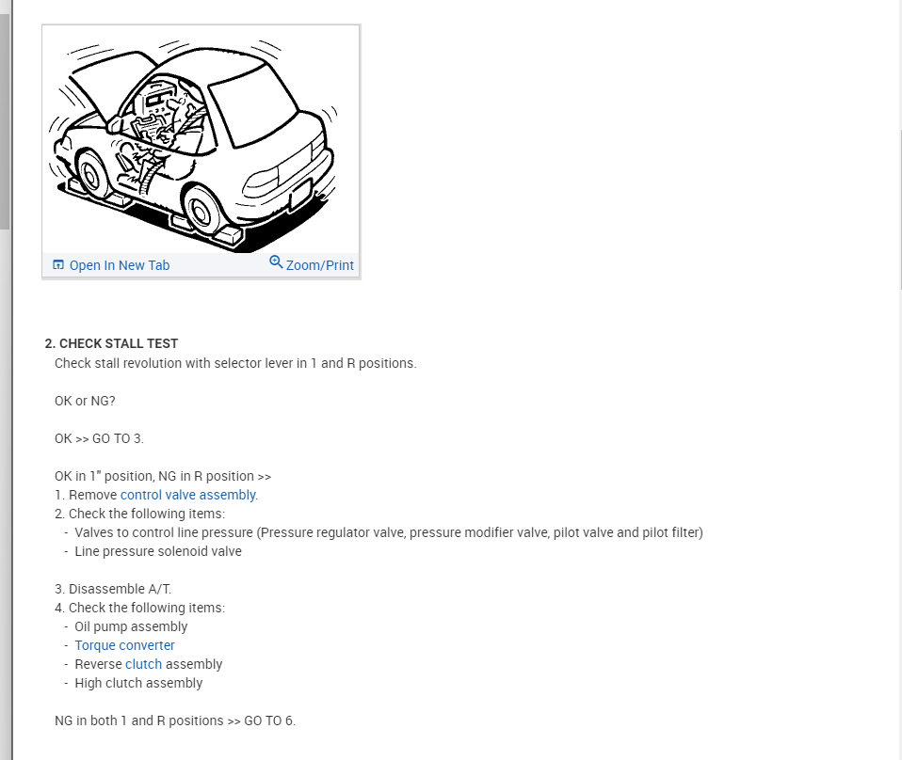Viewport: 902px width, 760px height.
Task: Click the Zoom/Print text link
Action: (x=320, y=265)
